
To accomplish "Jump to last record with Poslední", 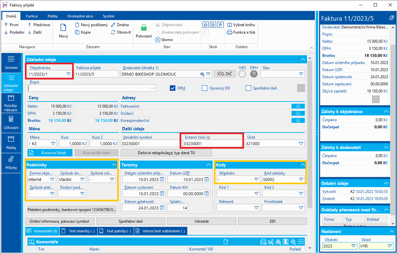I will tap(14, 32).
